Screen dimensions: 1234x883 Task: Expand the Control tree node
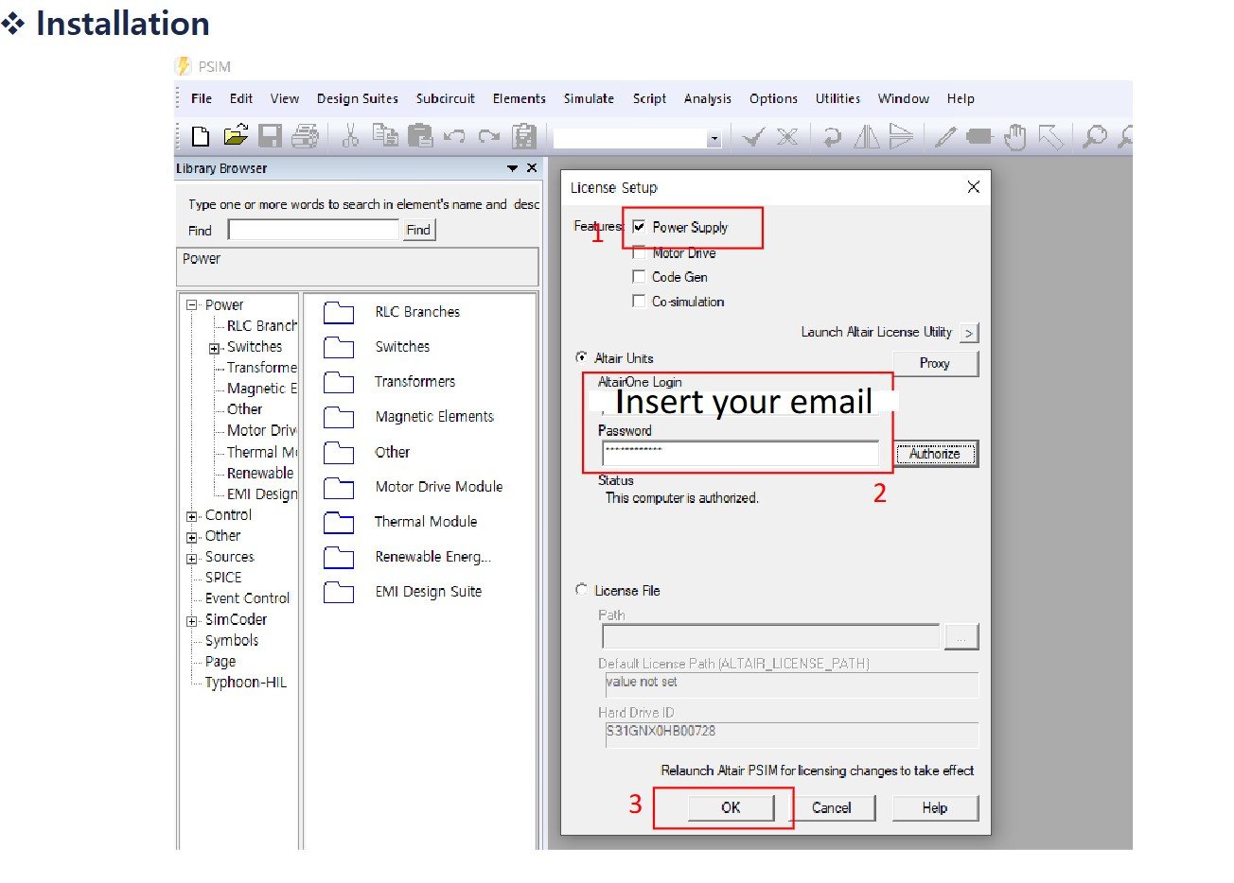point(192,516)
